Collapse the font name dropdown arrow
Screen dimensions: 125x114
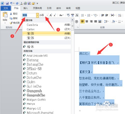pos(37,15)
